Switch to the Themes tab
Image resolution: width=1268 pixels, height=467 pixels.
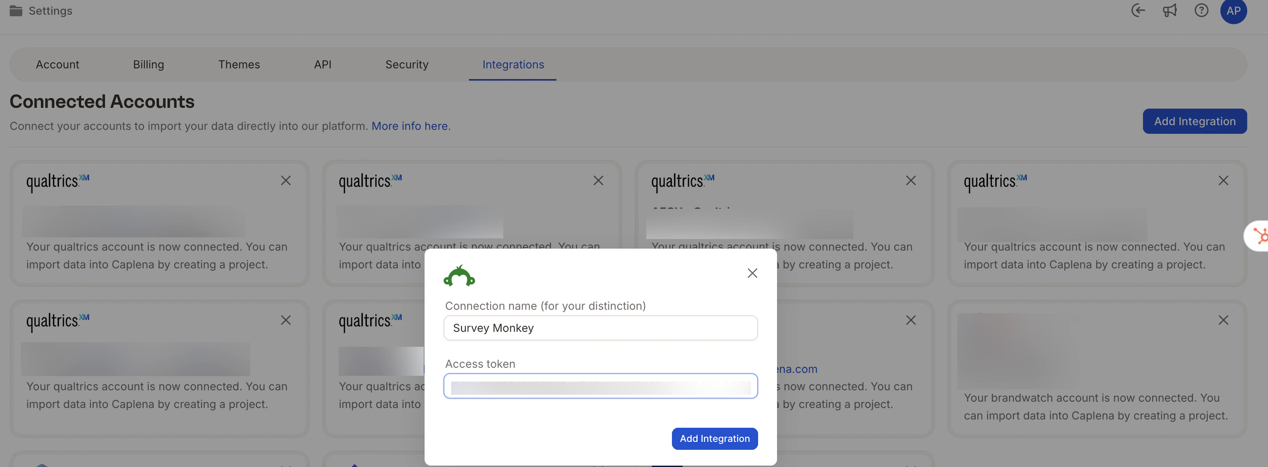click(239, 64)
